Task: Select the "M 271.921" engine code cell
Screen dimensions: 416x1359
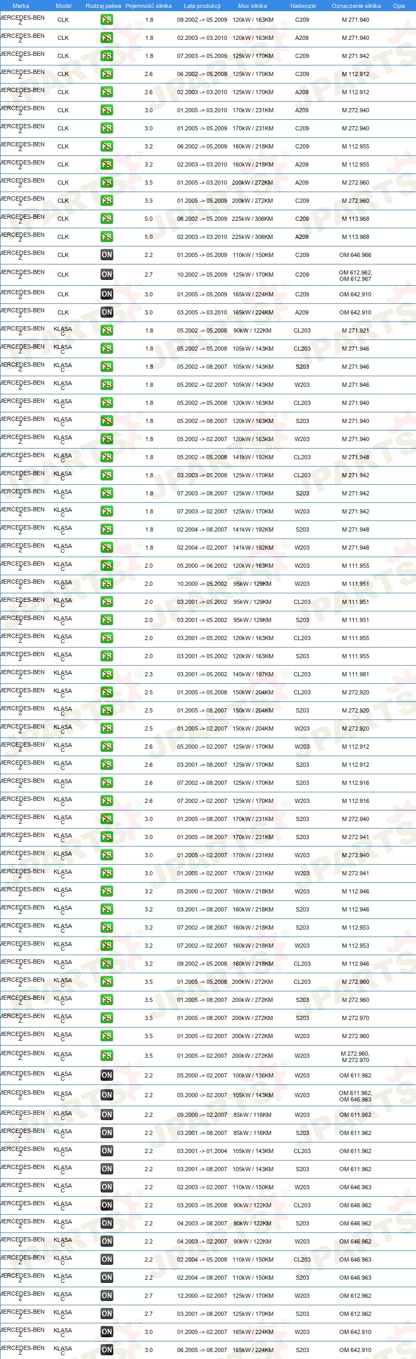Action: tap(355, 330)
